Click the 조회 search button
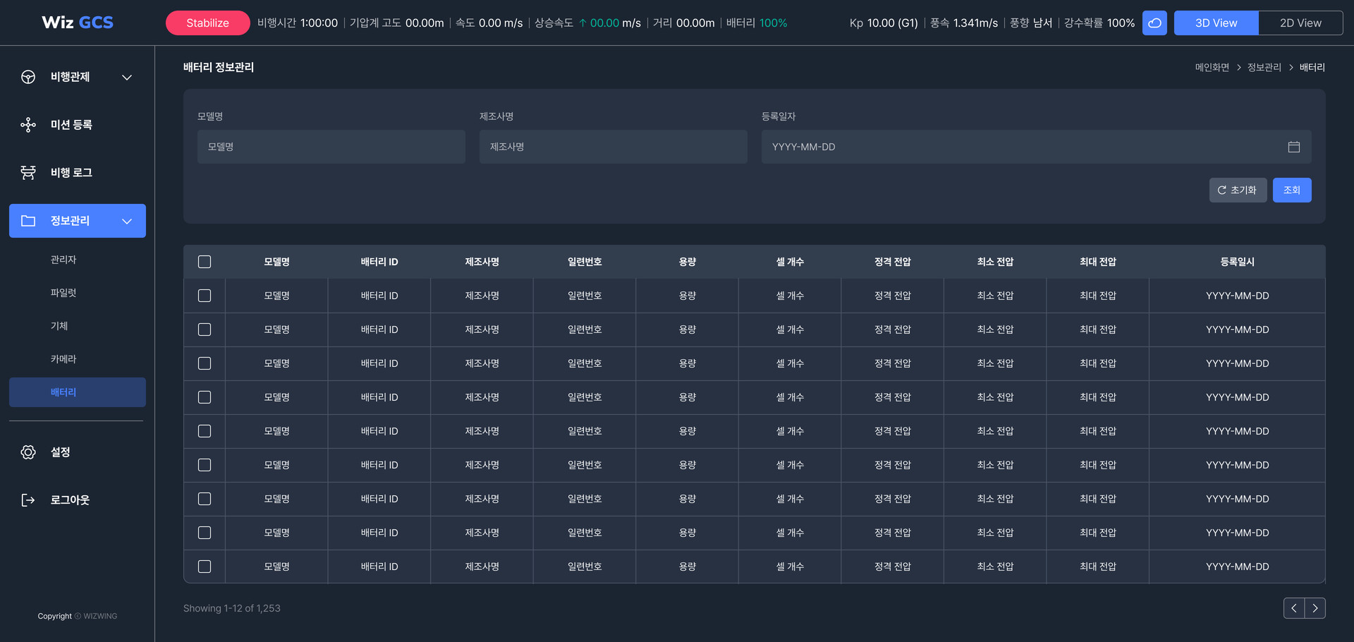This screenshot has height=642, width=1354. [1292, 190]
